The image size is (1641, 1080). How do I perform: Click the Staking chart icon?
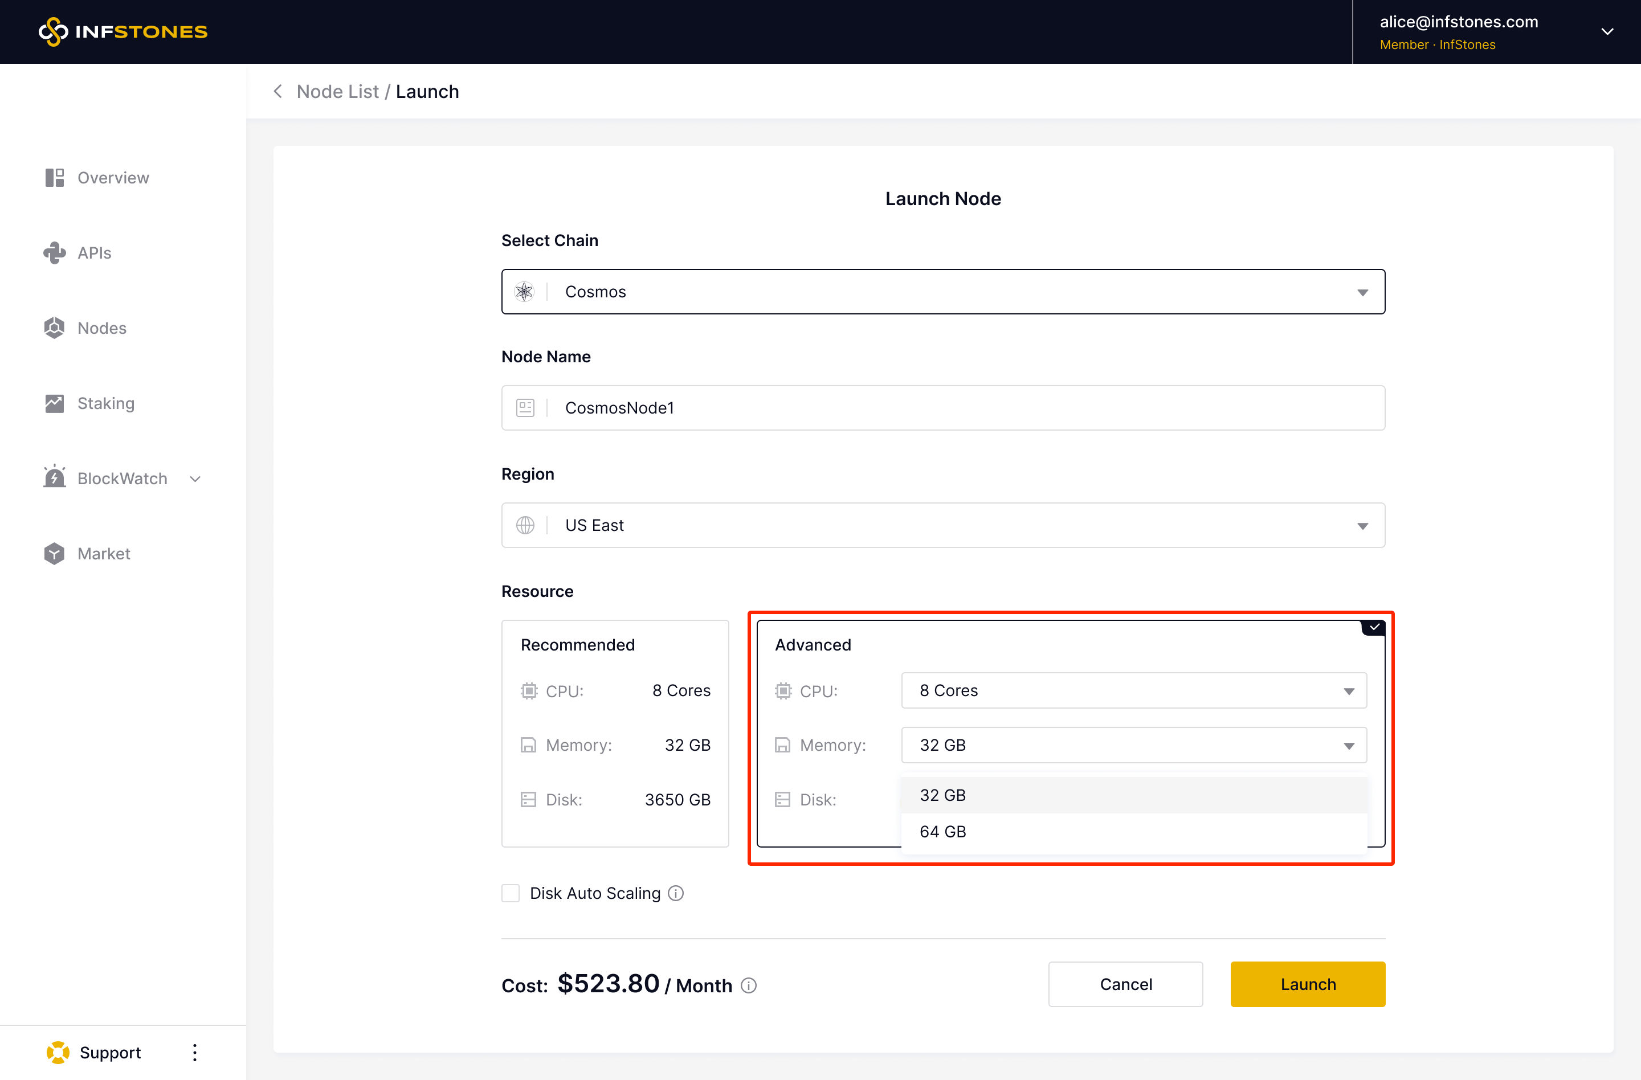point(55,403)
